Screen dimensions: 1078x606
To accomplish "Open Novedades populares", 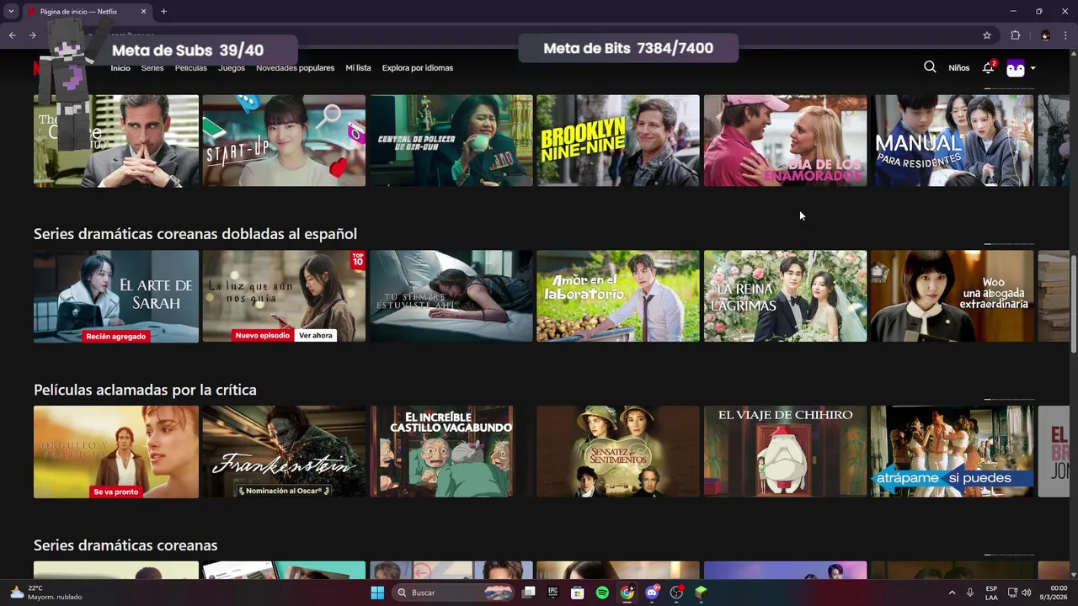I will click(x=296, y=68).
